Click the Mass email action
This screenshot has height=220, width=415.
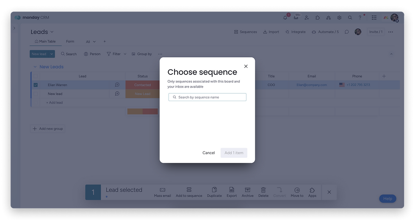pyautogui.click(x=163, y=192)
